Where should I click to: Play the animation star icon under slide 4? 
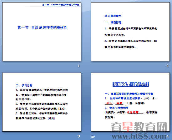tap(93, 137)
